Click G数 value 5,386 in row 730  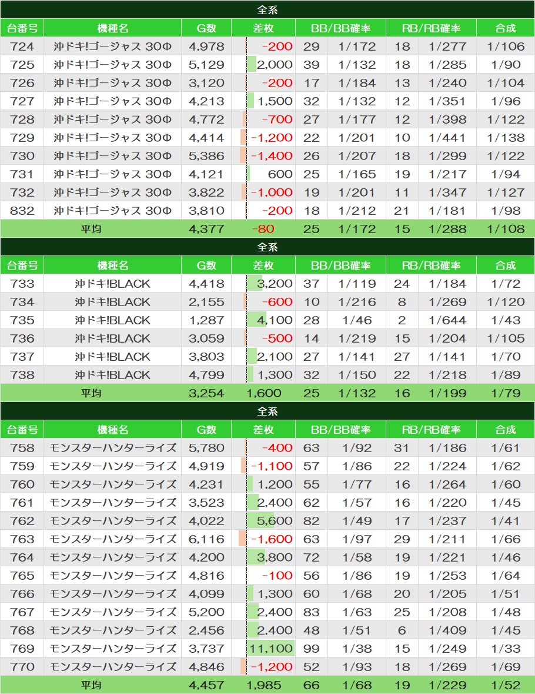point(206,156)
